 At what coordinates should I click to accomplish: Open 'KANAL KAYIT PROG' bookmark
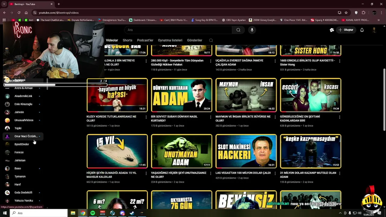coord(355,20)
